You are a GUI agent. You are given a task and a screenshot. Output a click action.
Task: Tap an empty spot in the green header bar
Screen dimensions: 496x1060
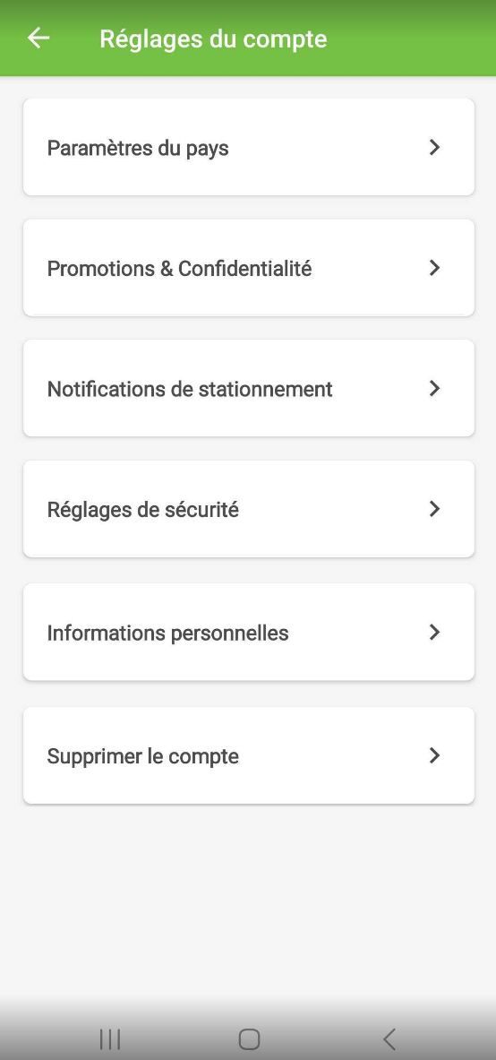tap(412, 38)
